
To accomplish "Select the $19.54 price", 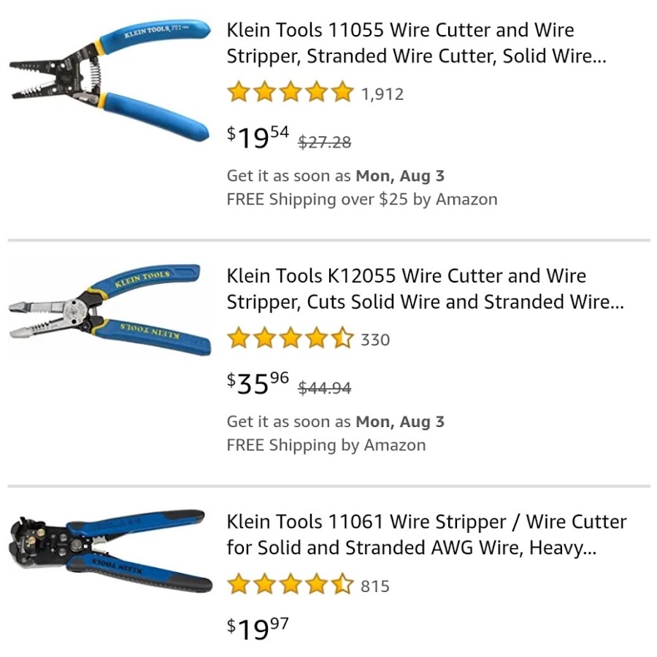I will pos(258,137).
